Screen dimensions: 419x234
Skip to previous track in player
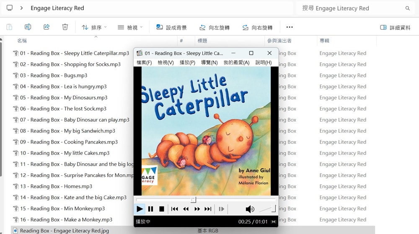coord(174,209)
